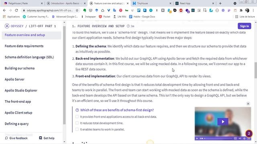Open the Chrome three-dot menu

tap(253, 10)
